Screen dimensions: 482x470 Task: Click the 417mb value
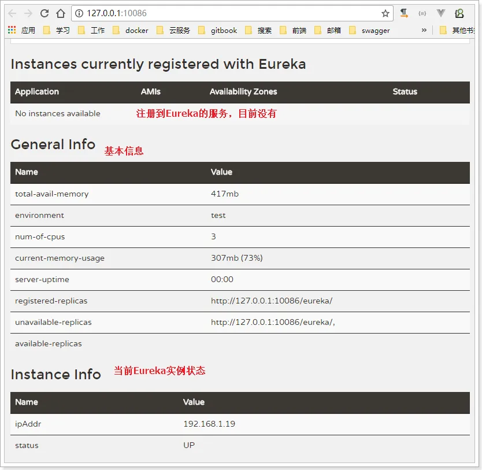(x=225, y=194)
